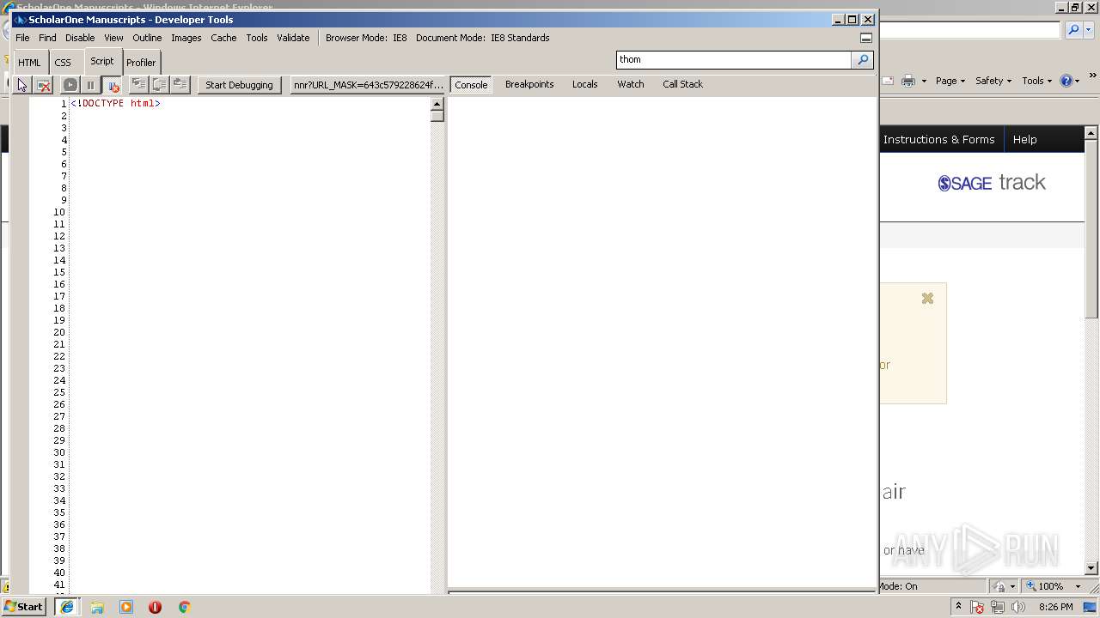Click the Instructions & Forms link

938,139
